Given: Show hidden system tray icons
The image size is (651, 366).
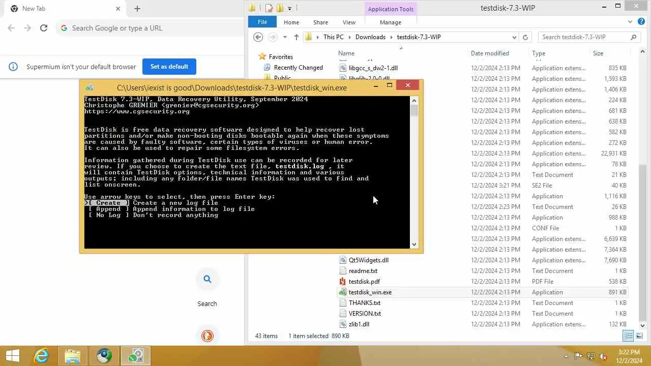Looking at the screenshot, I should pyautogui.click(x=566, y=356).
